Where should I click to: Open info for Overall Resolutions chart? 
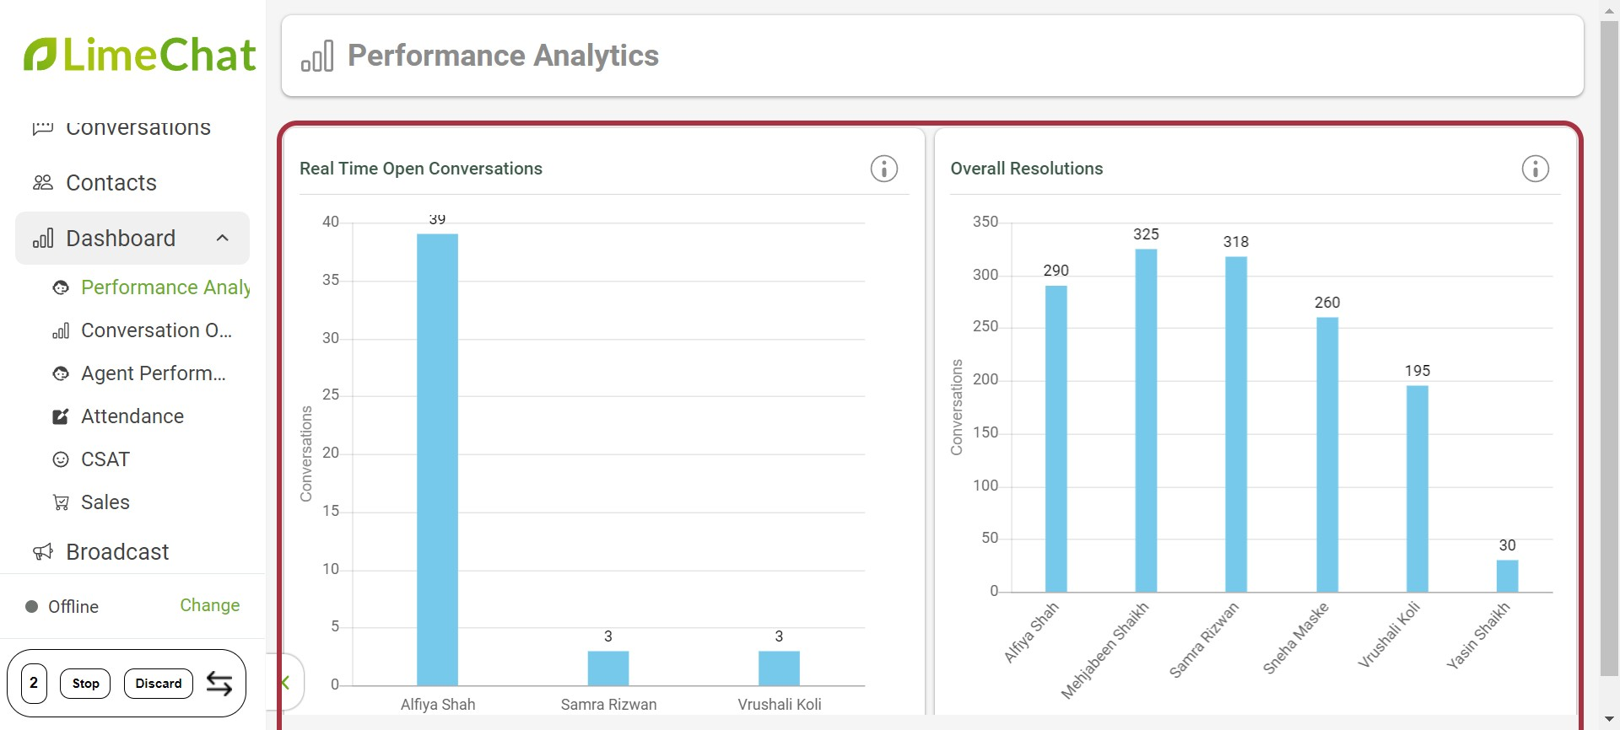(1536, 169)
